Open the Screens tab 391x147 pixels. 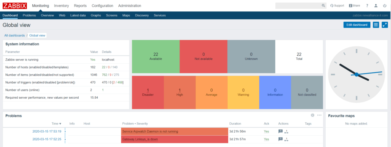pos(111,15)
